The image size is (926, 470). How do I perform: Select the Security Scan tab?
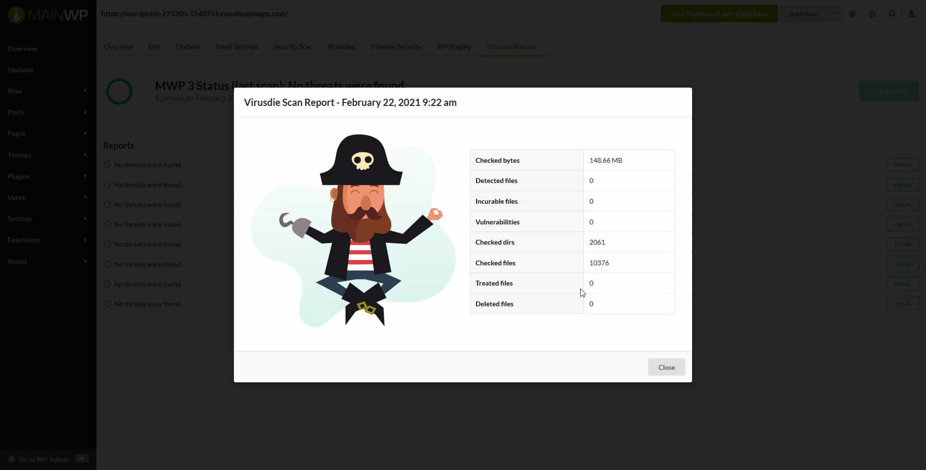(293, 47)
